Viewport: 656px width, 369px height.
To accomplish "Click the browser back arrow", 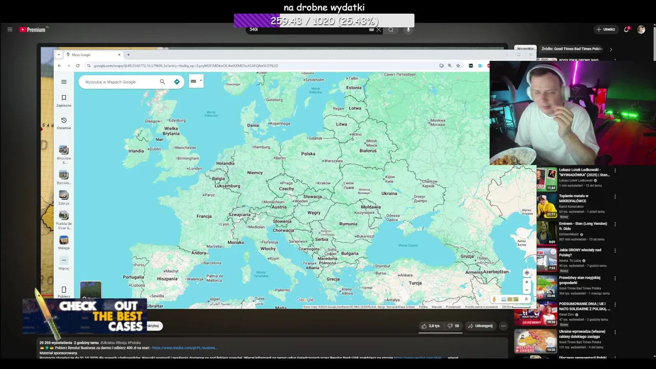I will point(59,66).
